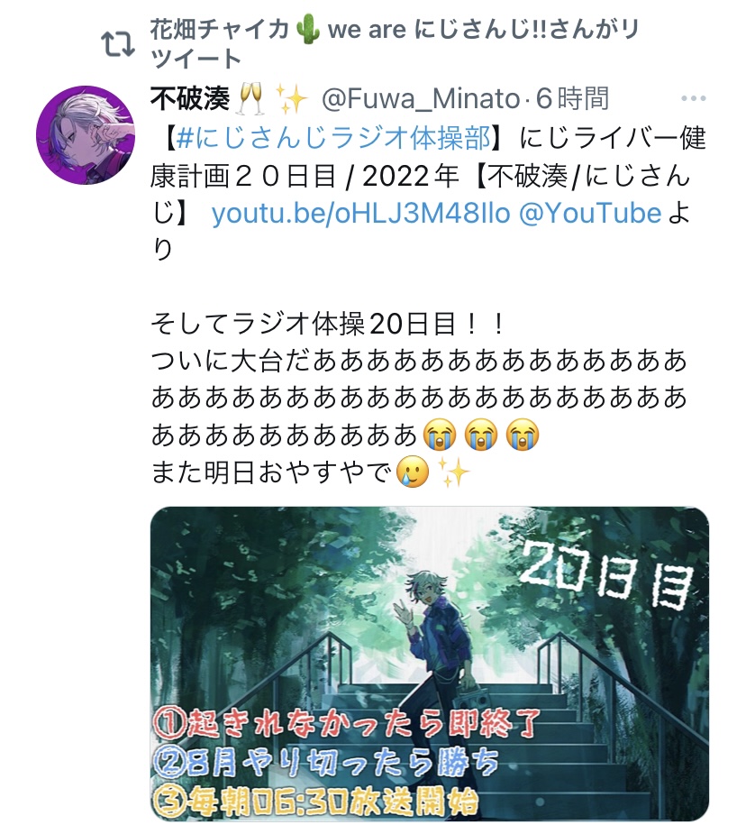Open the 20日目 video thumbnail image
Image resolution: width=746 pixels, height=834 pixels.
430,664
